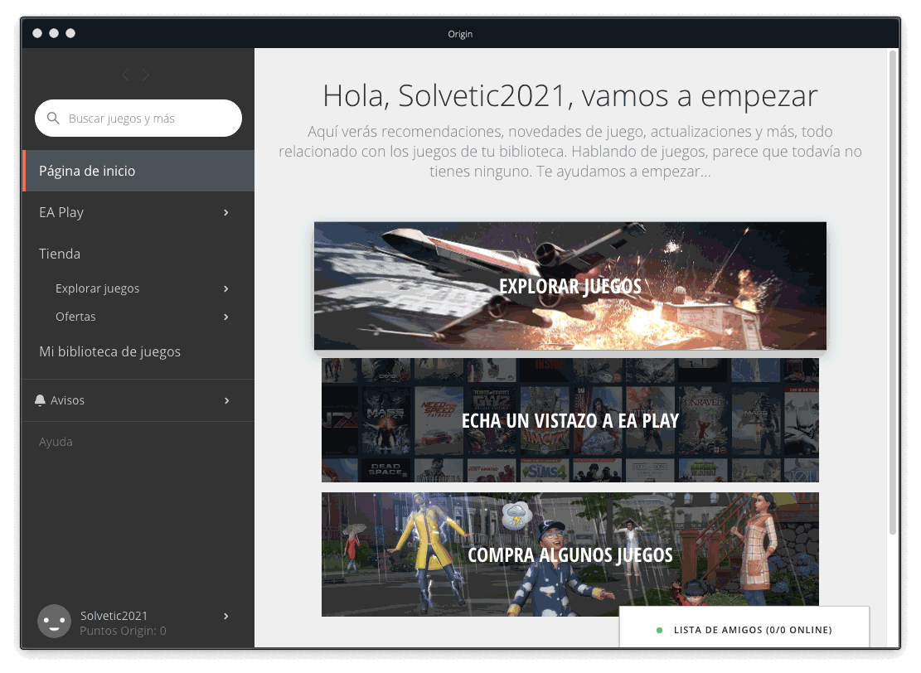Open Lista de amigos panel
921x673 pixels.
point(744,627)
